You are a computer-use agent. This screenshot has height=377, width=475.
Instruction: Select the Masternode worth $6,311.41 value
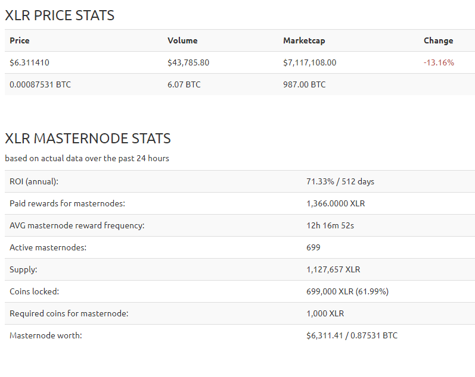pos(325,335)
